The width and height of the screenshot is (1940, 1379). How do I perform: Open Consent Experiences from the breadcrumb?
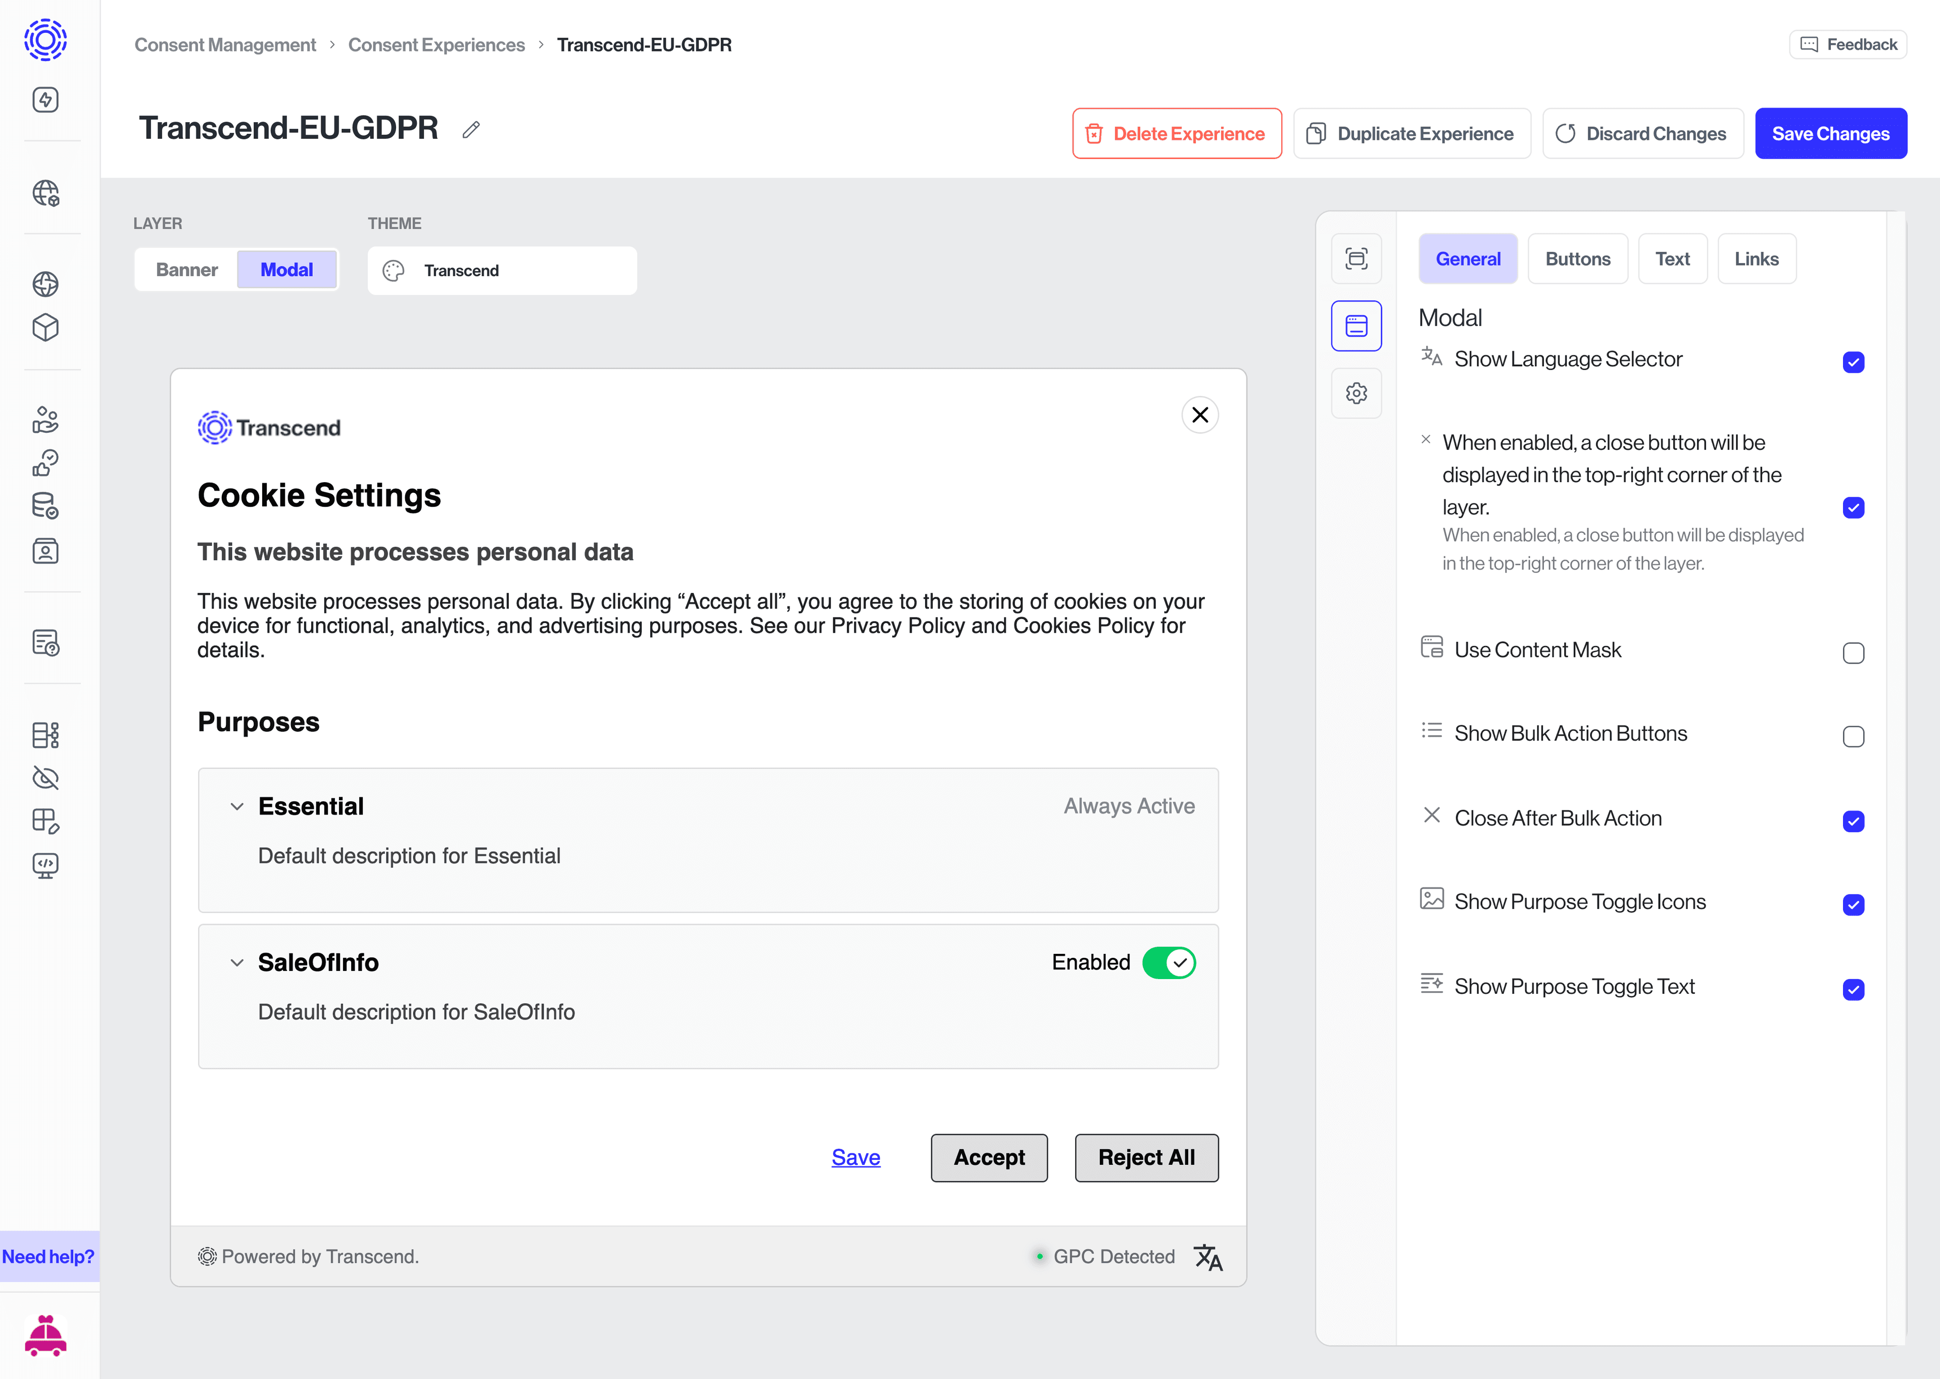(437, 44)
